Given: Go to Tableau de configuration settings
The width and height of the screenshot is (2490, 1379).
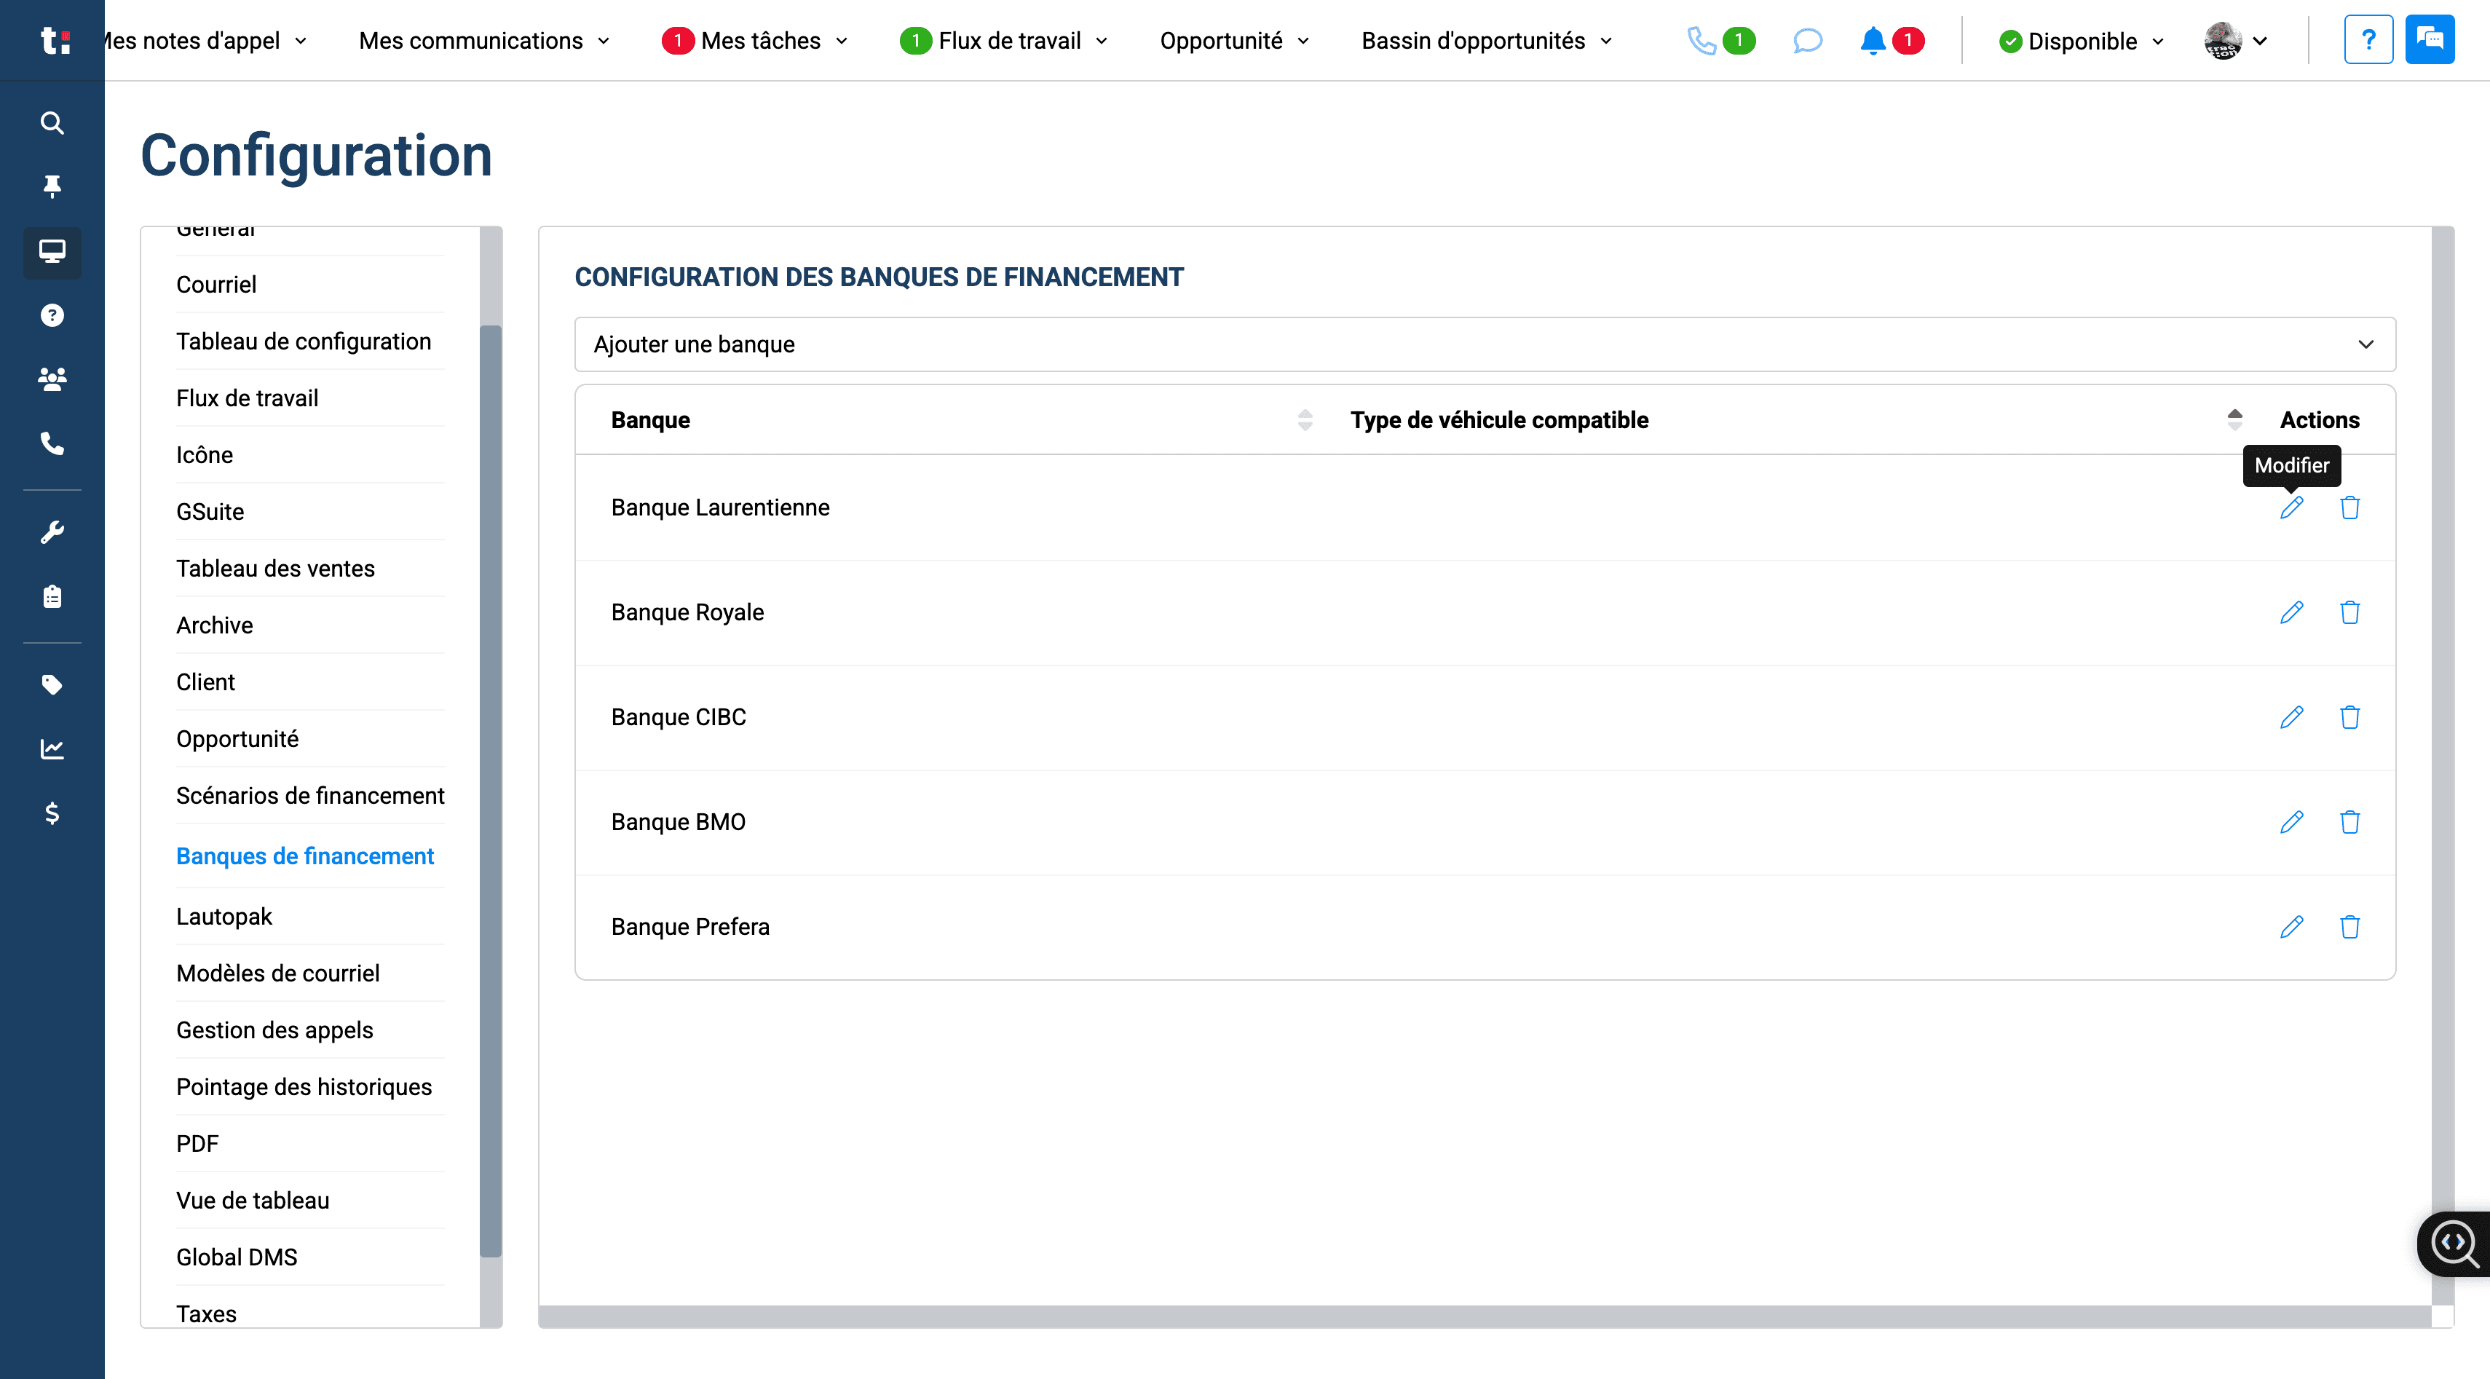Looking at the screenshot, I should 304,341.
